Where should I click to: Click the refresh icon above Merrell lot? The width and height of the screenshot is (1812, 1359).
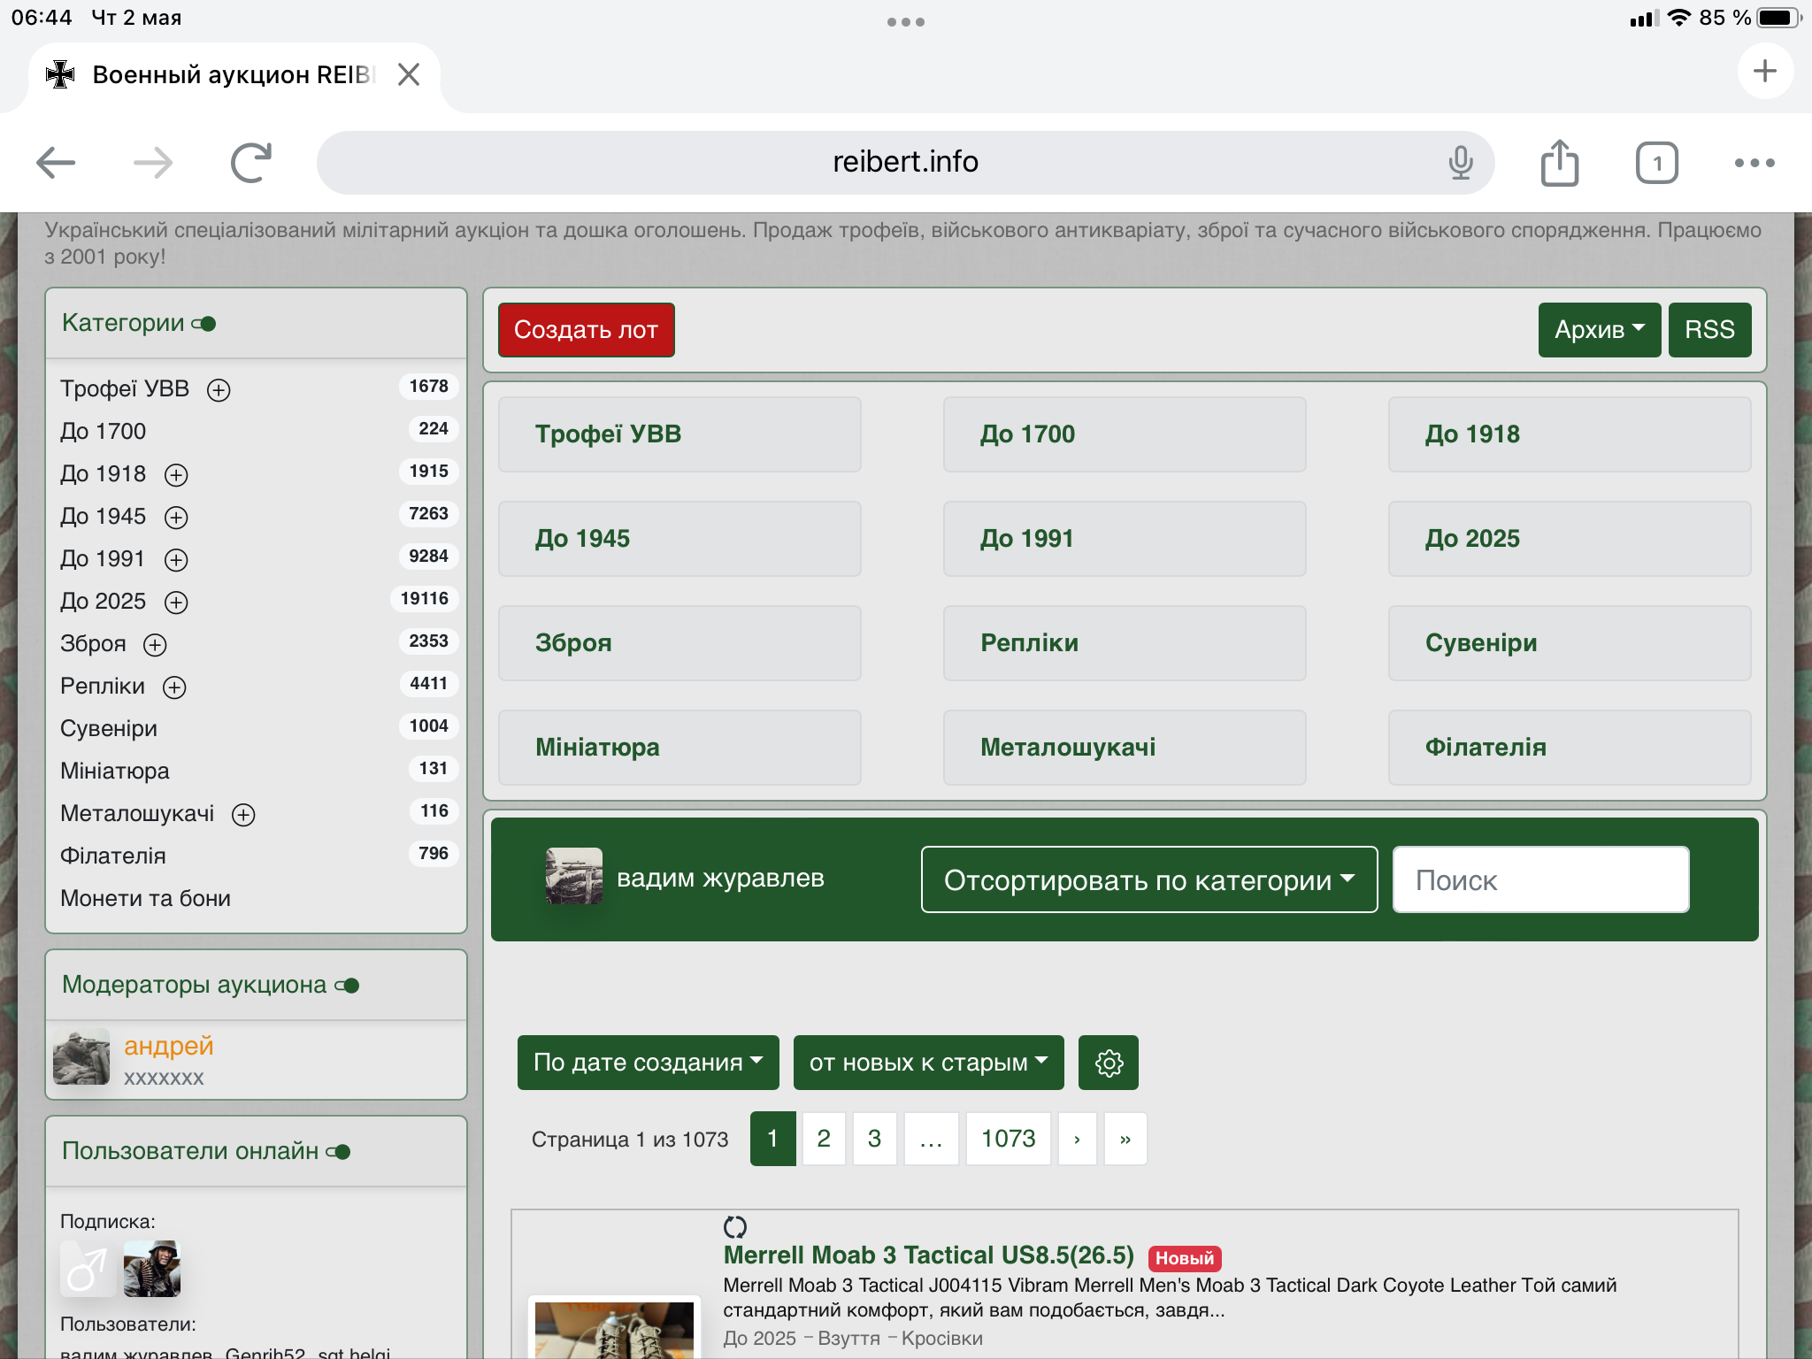tap(734, 1226)
